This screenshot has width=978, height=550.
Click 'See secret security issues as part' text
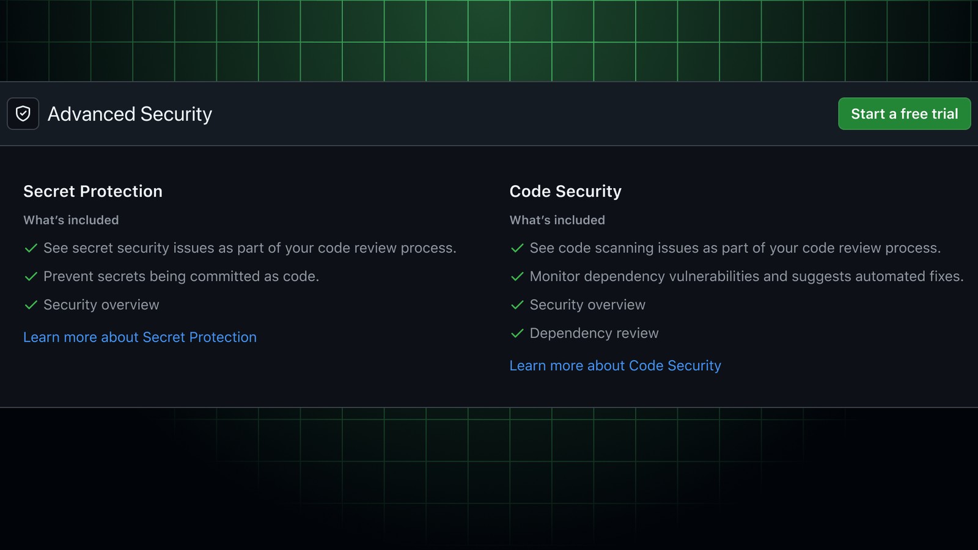click(x=250, y=248)
